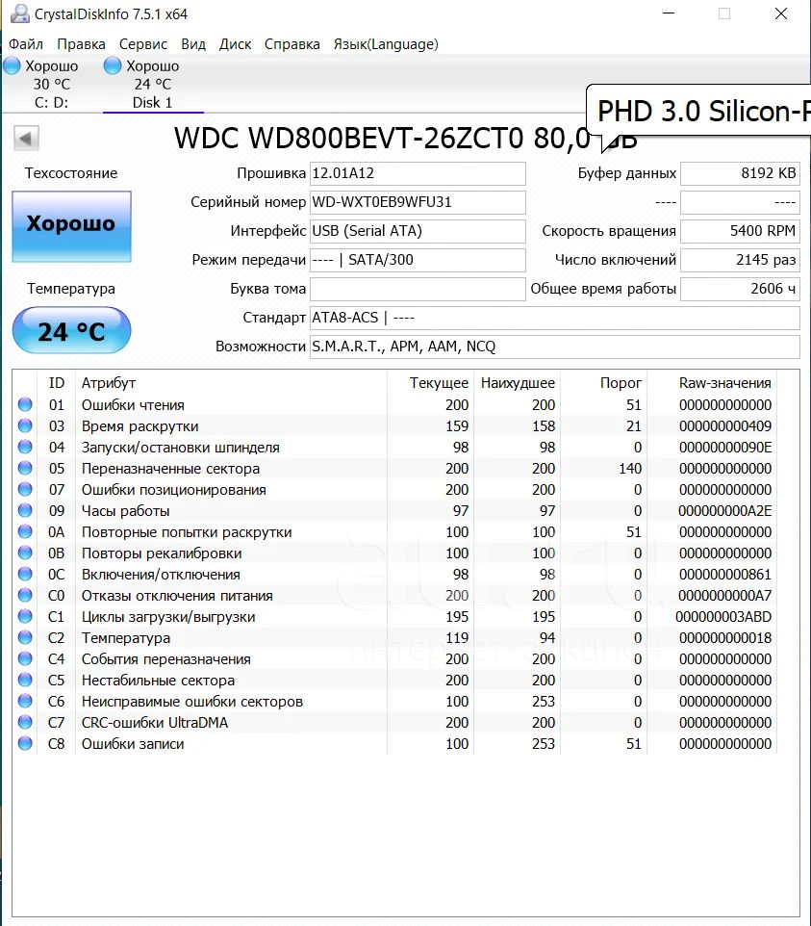Click the Прошивка field 12.01A12

pos(418,173)
